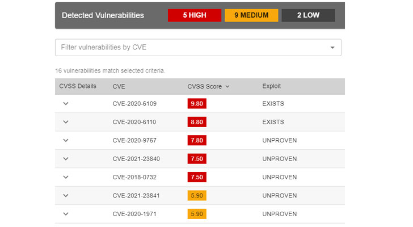Expand the CVE-2021-23840 row chevron
This screenshot has width=413, height=227.
[66, 159]
